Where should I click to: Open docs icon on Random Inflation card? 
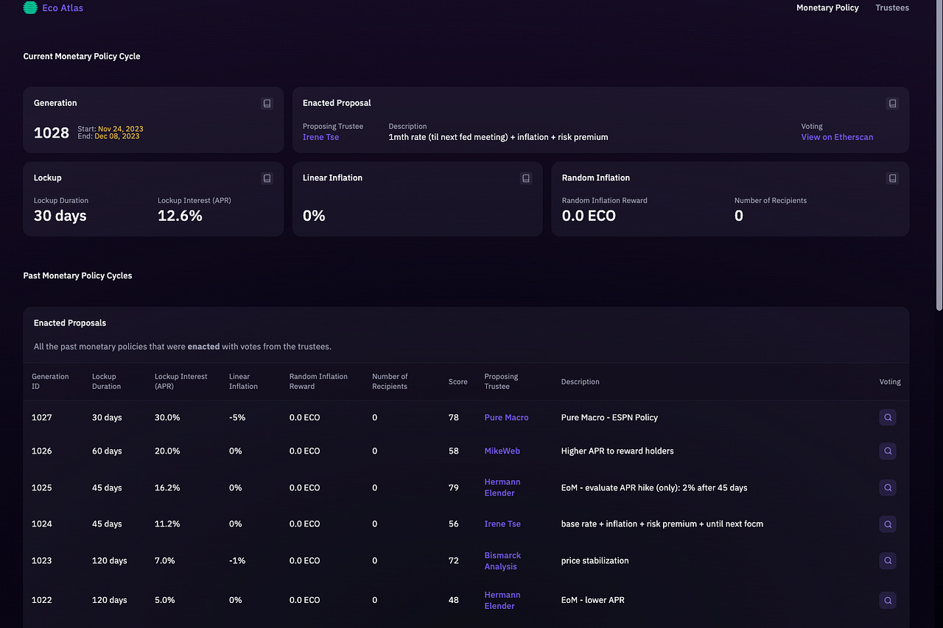point(892,178)
